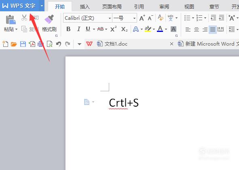This screenshot has height=170, width=239.
Task: Click the phonetic guide wén icon
Action: coord(170,18)
